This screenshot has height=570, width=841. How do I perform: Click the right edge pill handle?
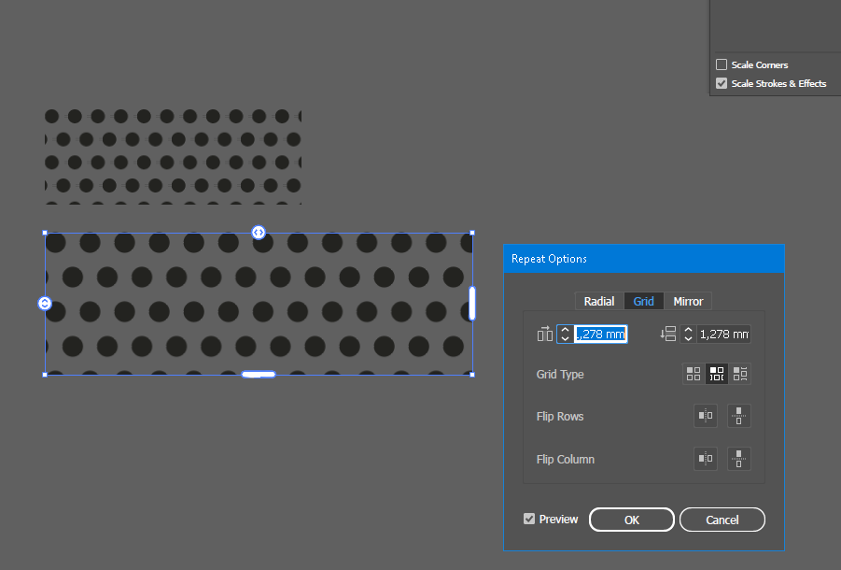click(x=472, y=304)
